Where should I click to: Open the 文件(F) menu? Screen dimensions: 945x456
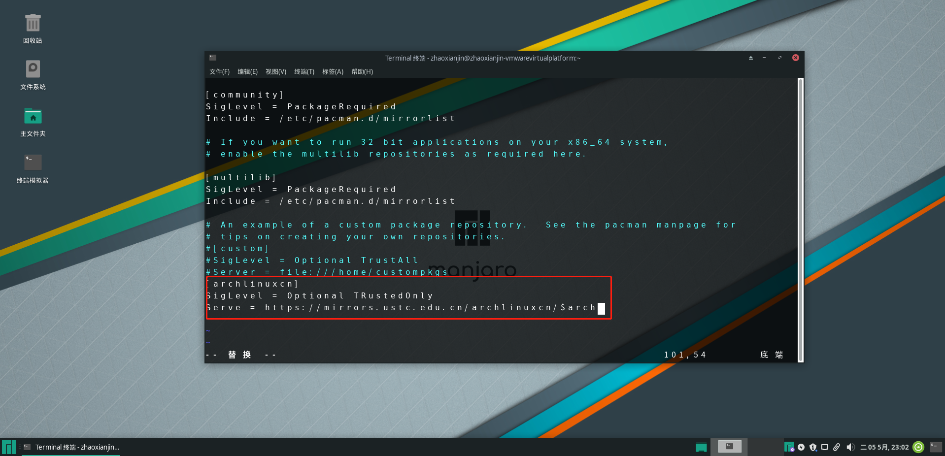click(x=219, y=71)
